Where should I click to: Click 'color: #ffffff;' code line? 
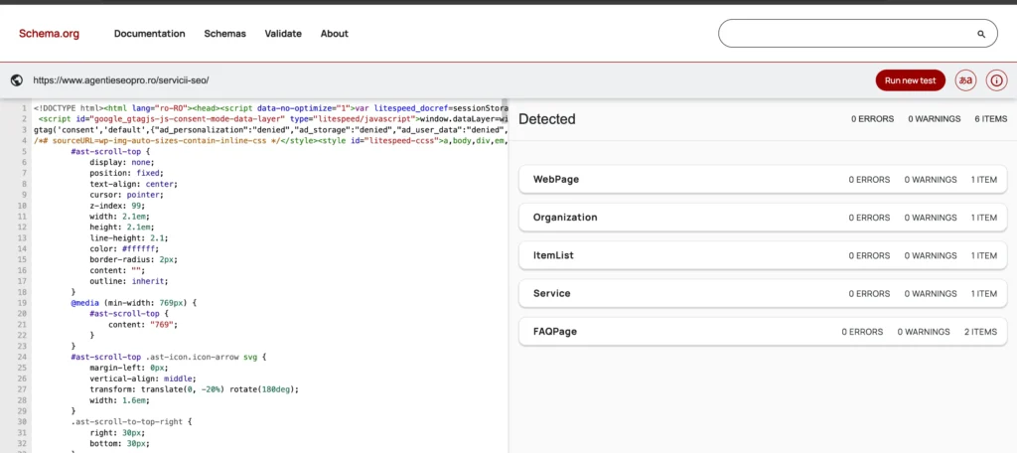point(124,248)
